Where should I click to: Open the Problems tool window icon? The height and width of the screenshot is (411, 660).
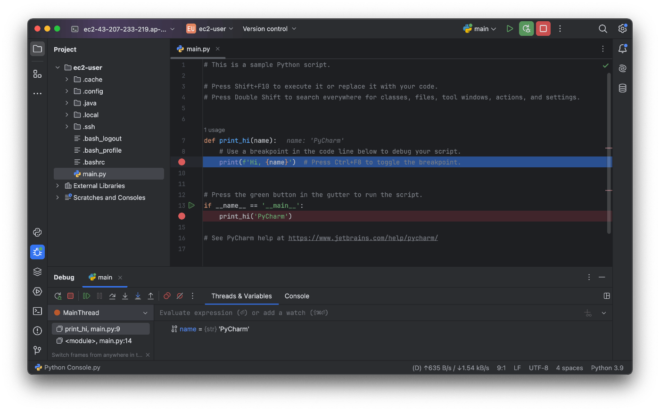click(x=38, y=331)
